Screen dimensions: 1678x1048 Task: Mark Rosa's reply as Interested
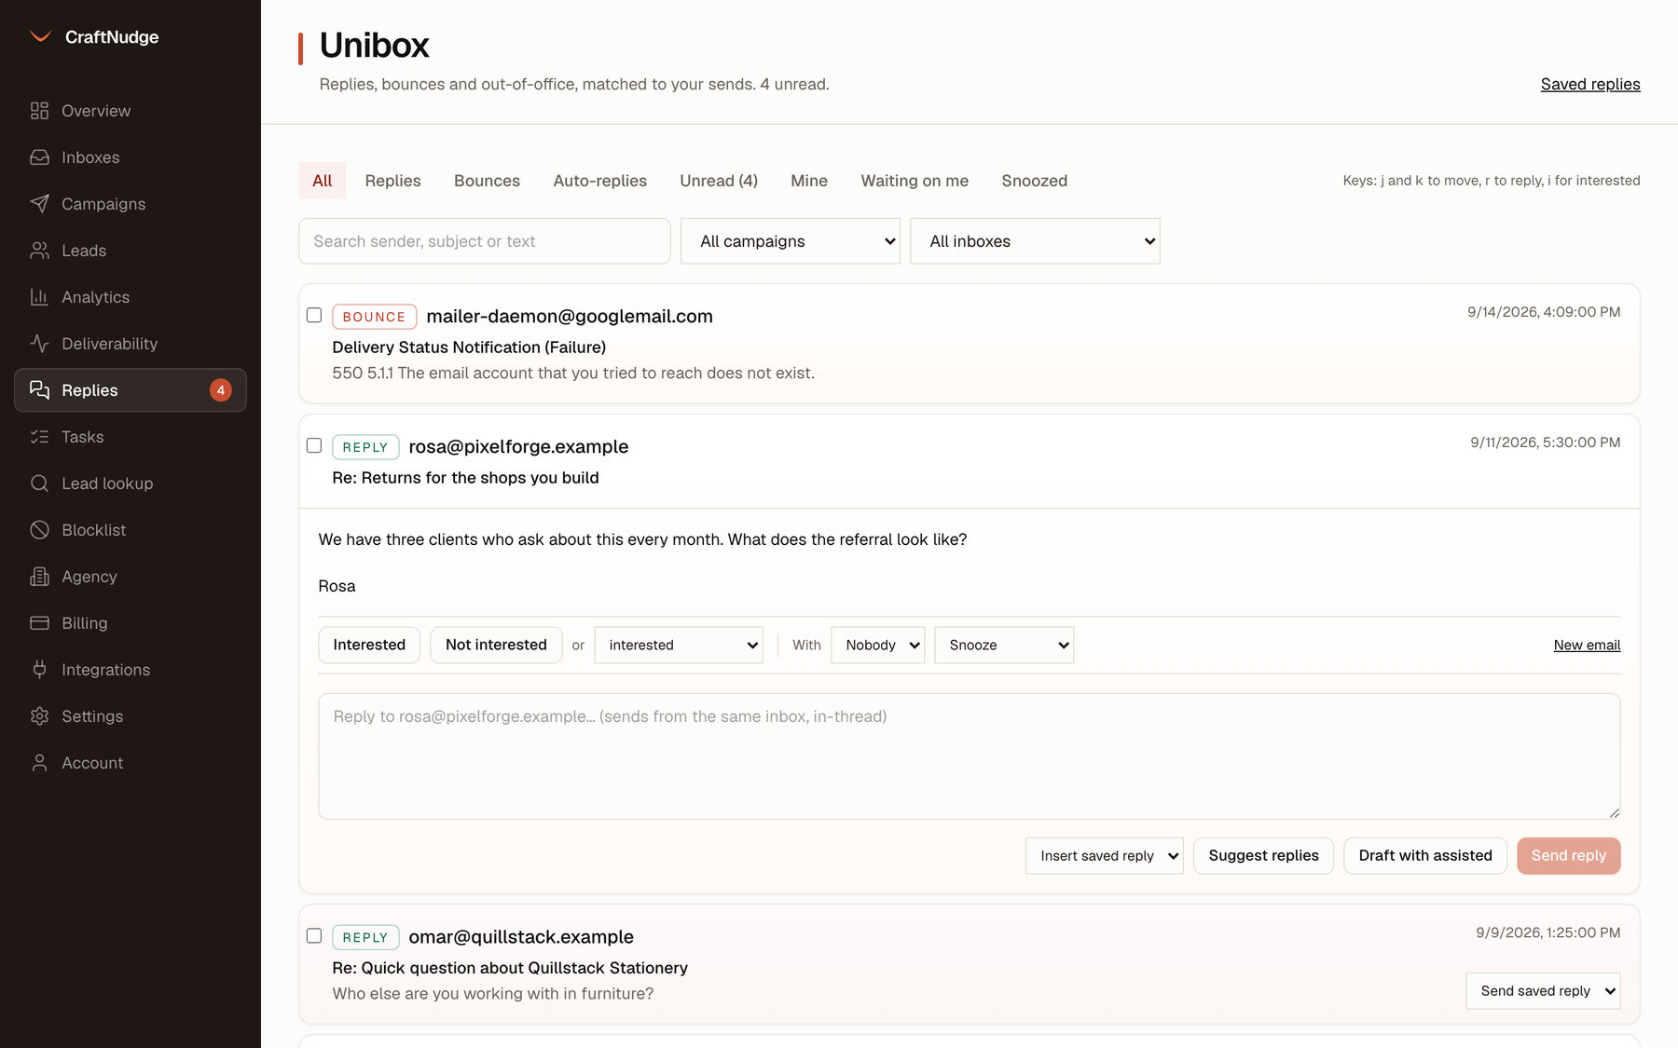coord(369,645)
